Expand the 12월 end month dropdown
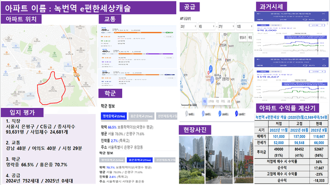This screenshot has height=185, width=330. [x=244, y=26]
